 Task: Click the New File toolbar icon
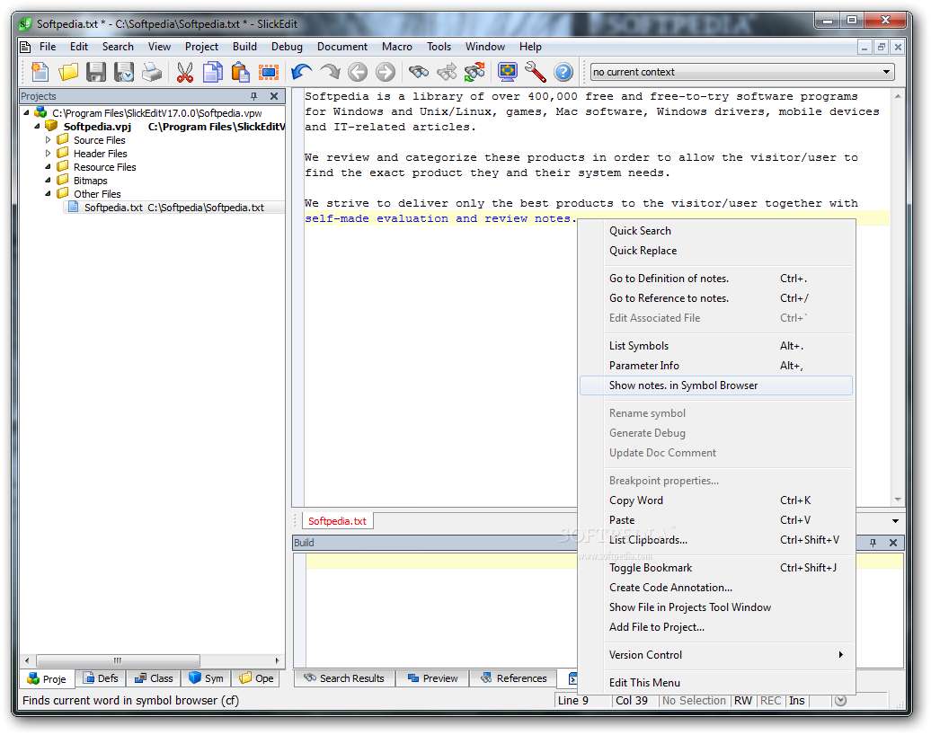[x=40, y=72]
